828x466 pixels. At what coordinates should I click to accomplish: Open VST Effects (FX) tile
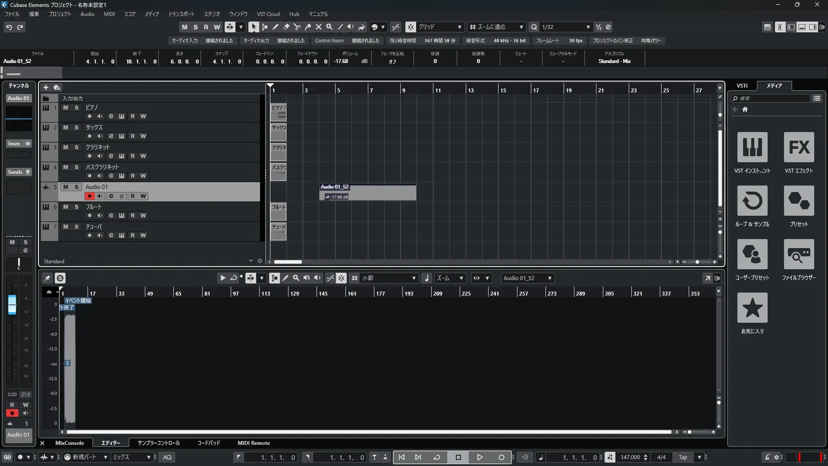pyautogui.click(x=799, y=147)
